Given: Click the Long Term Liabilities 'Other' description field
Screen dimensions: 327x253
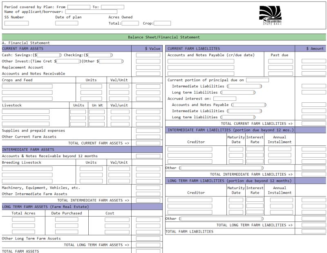Looking at the screenshot, I should [x=221, y=219].
